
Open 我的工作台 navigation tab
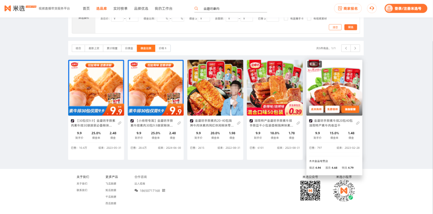click(x=164, y=8)
